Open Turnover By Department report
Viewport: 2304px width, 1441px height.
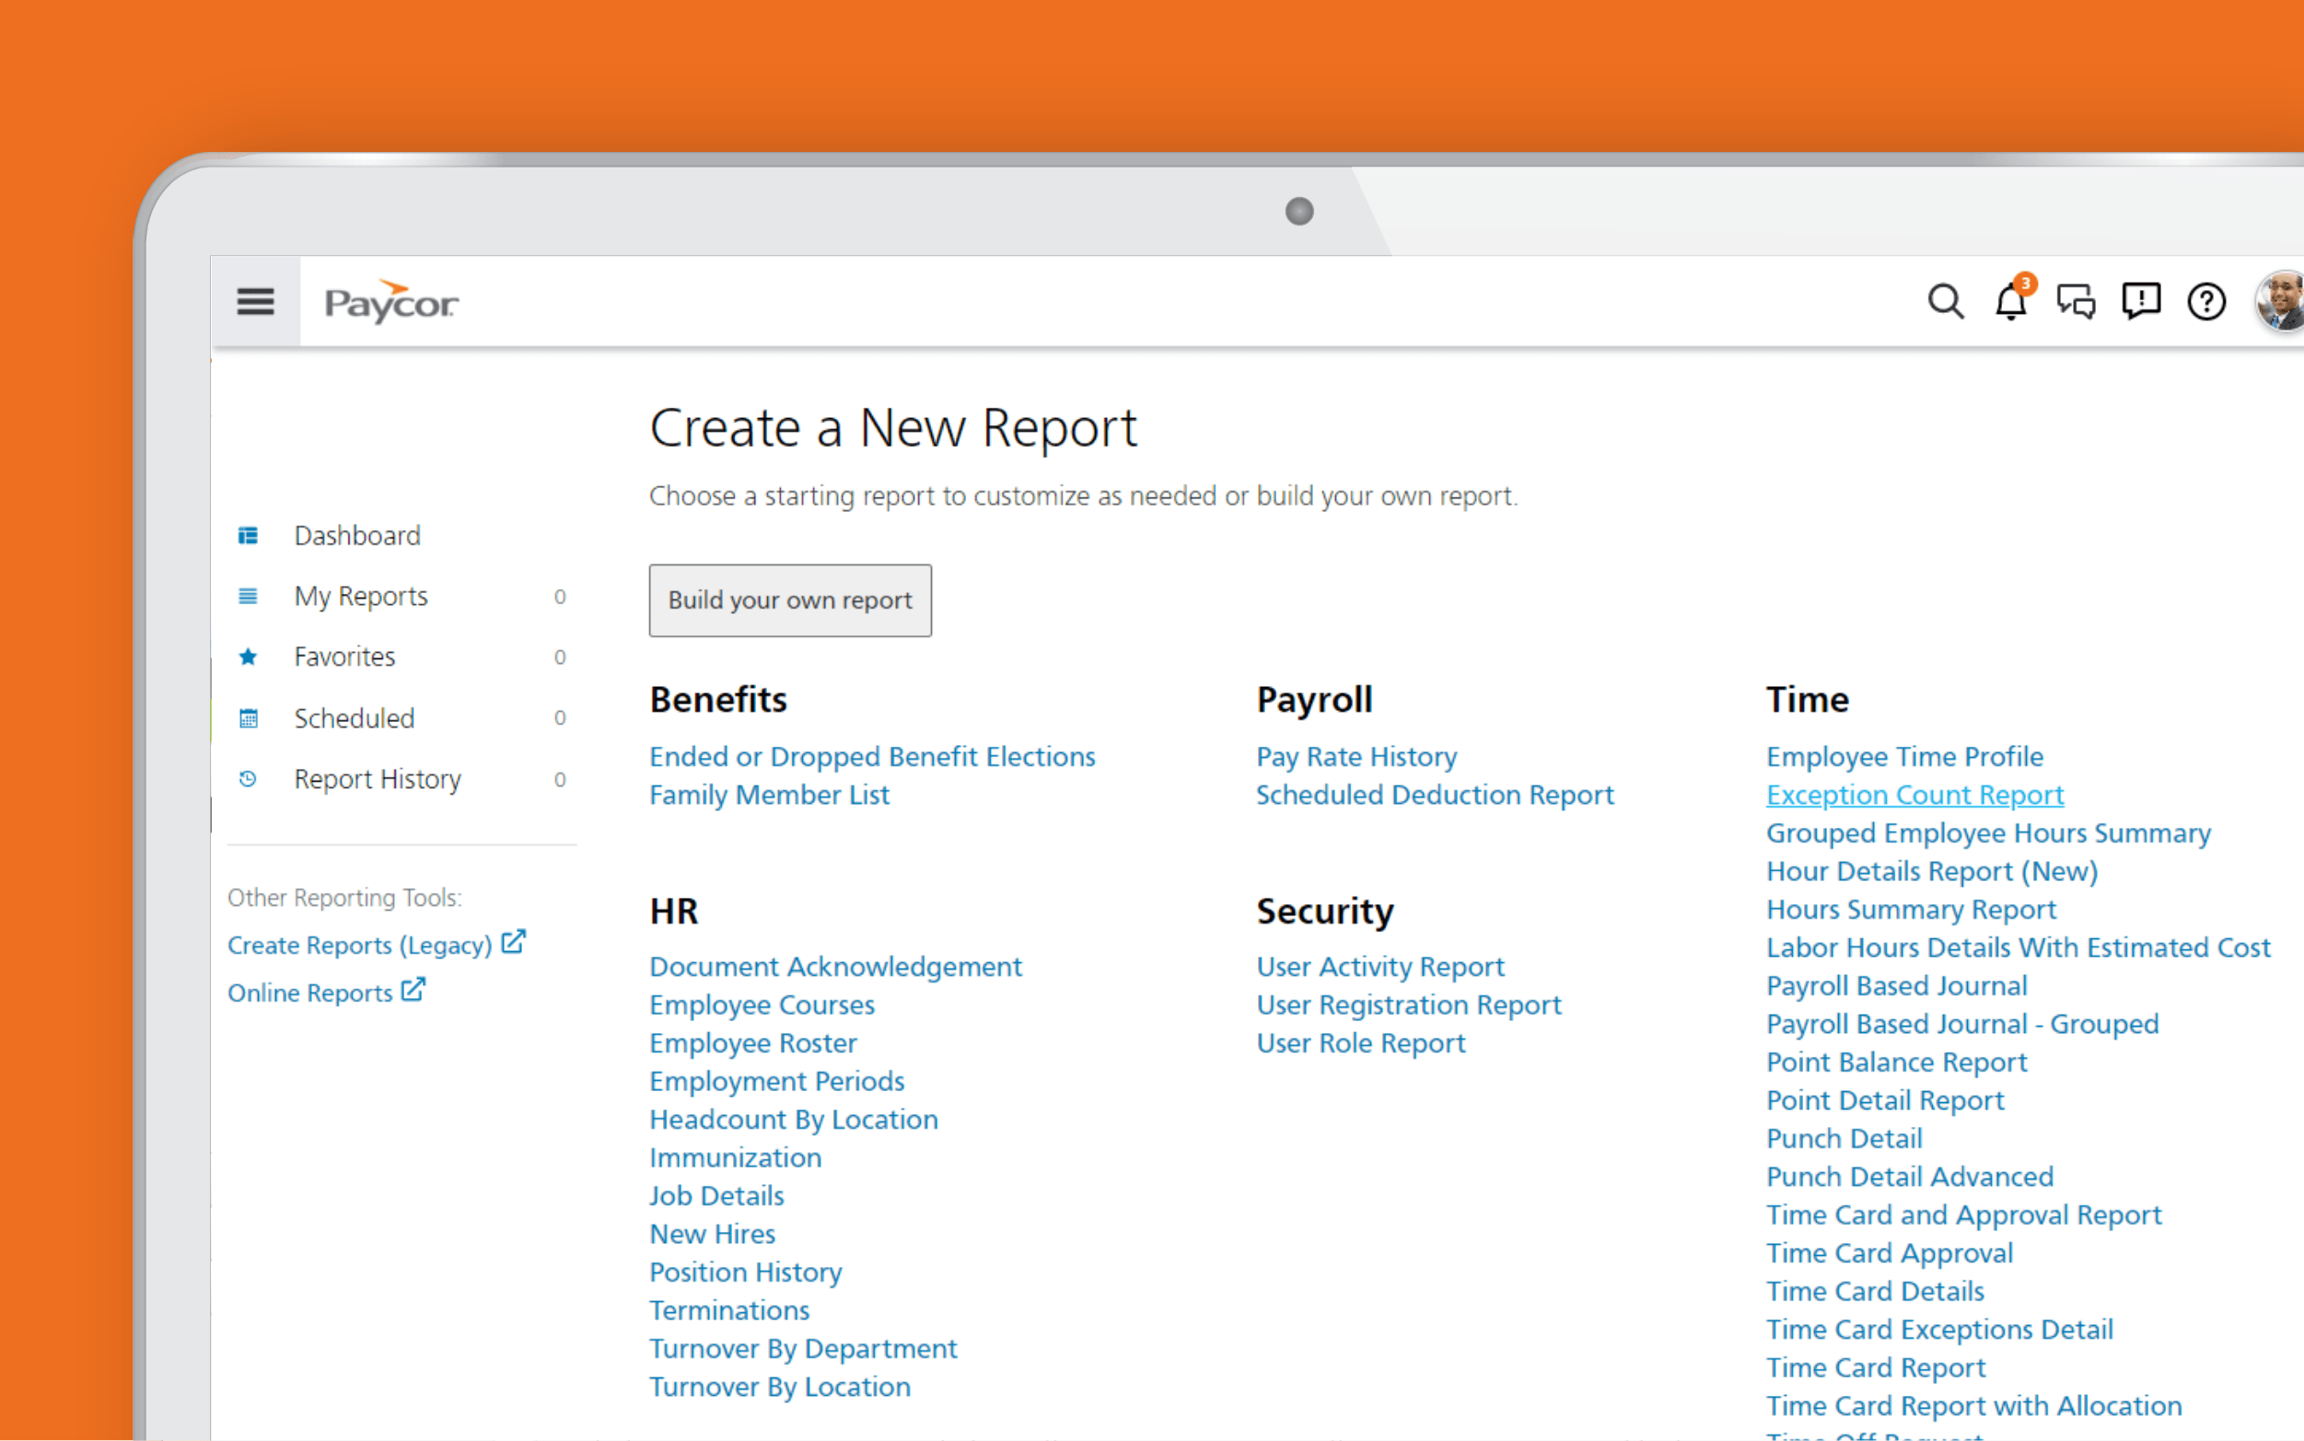803,1349
